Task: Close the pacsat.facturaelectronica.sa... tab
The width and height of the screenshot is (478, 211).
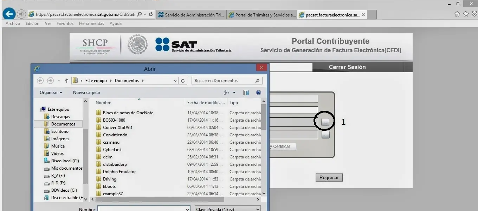Action: click(x=363, y=15)
